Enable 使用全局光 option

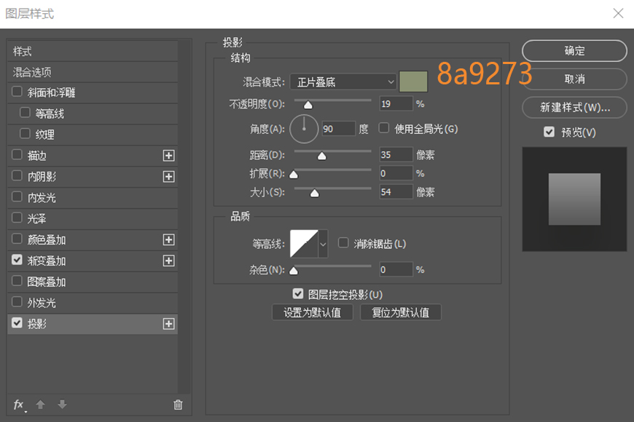384,128
